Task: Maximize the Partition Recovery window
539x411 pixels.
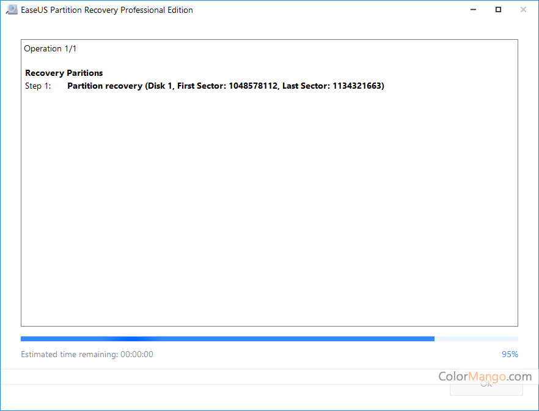Action: 499,10
